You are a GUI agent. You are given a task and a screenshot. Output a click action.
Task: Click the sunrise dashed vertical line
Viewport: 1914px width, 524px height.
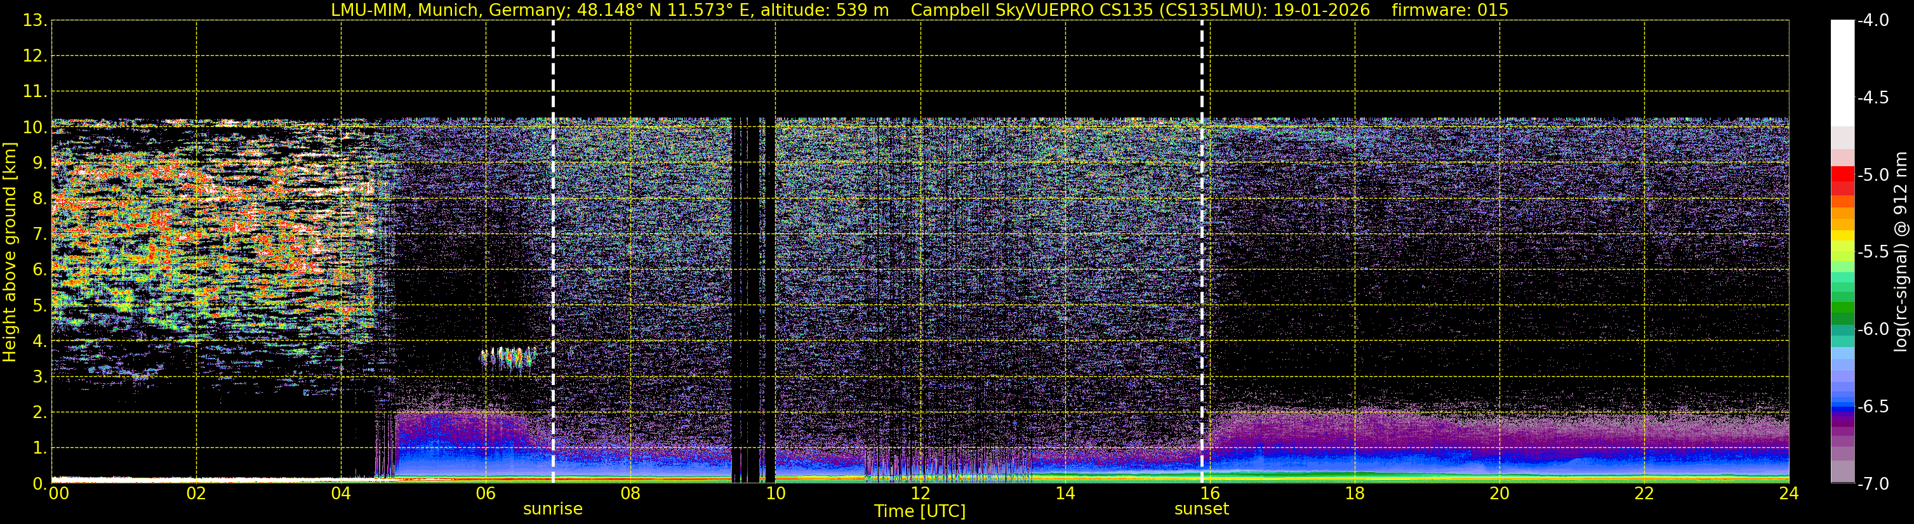(554, 252)
